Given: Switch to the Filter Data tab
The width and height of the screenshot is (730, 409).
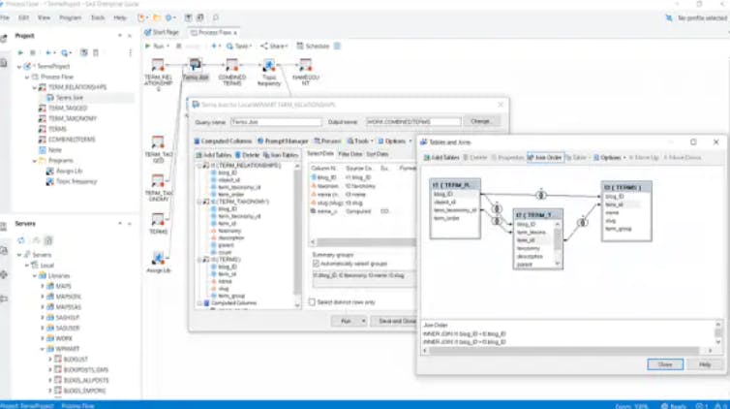Looking at the screenshot, I should pos(350,154).
